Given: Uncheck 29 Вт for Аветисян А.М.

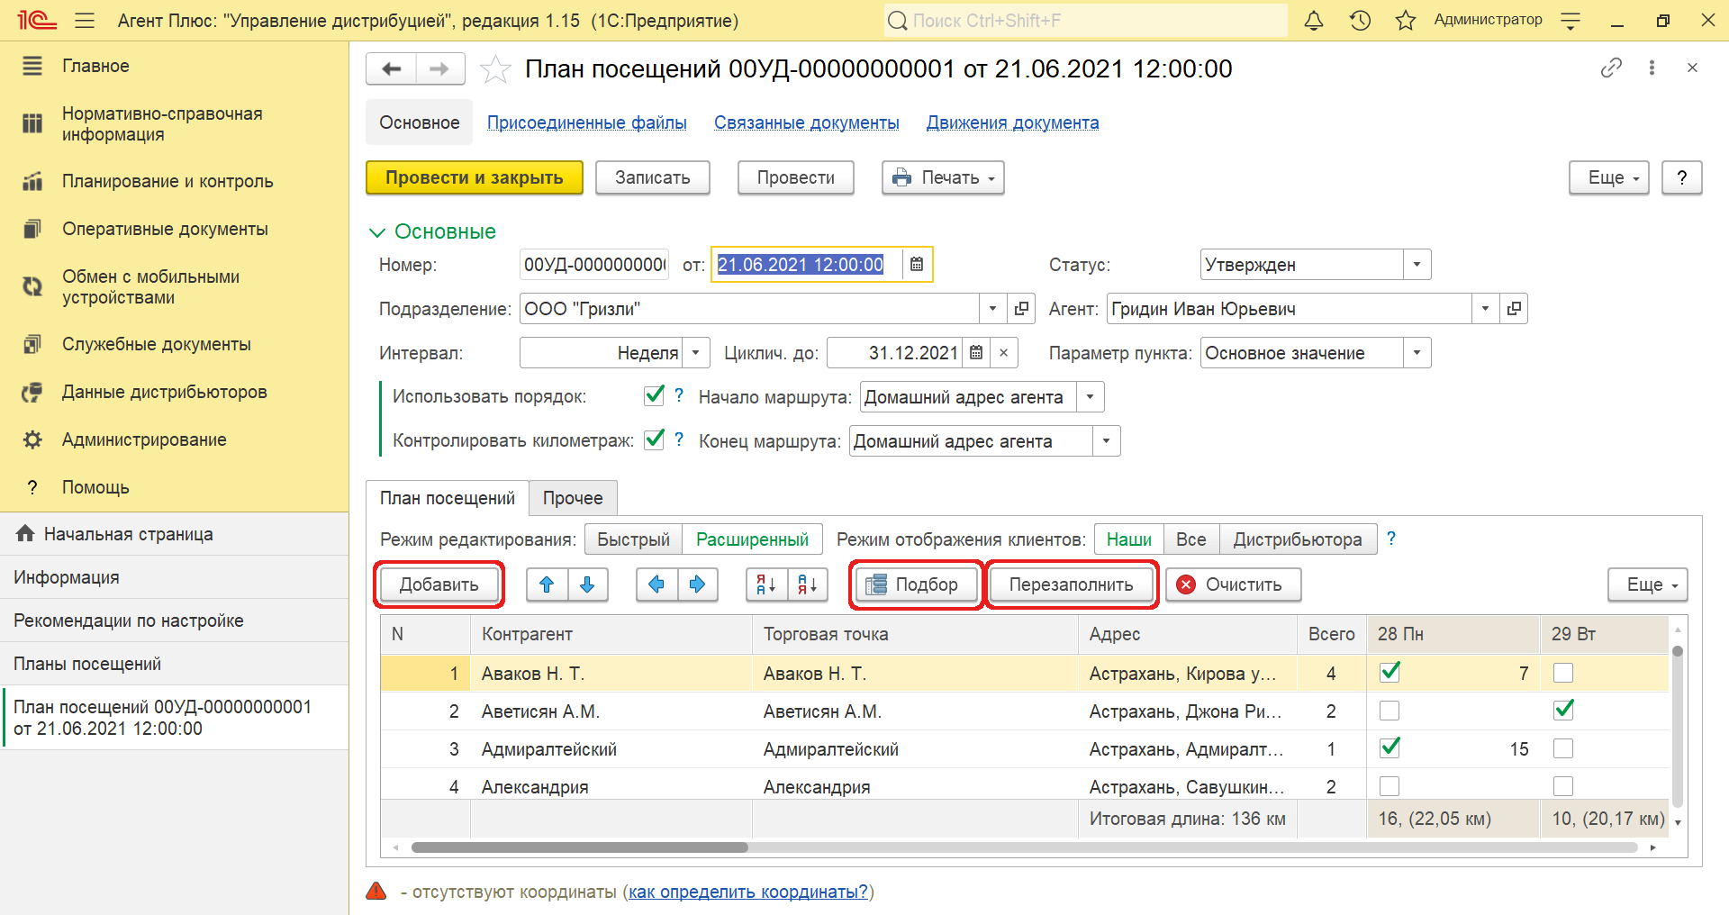Looking at the screenshot, I should point(1563,711).
